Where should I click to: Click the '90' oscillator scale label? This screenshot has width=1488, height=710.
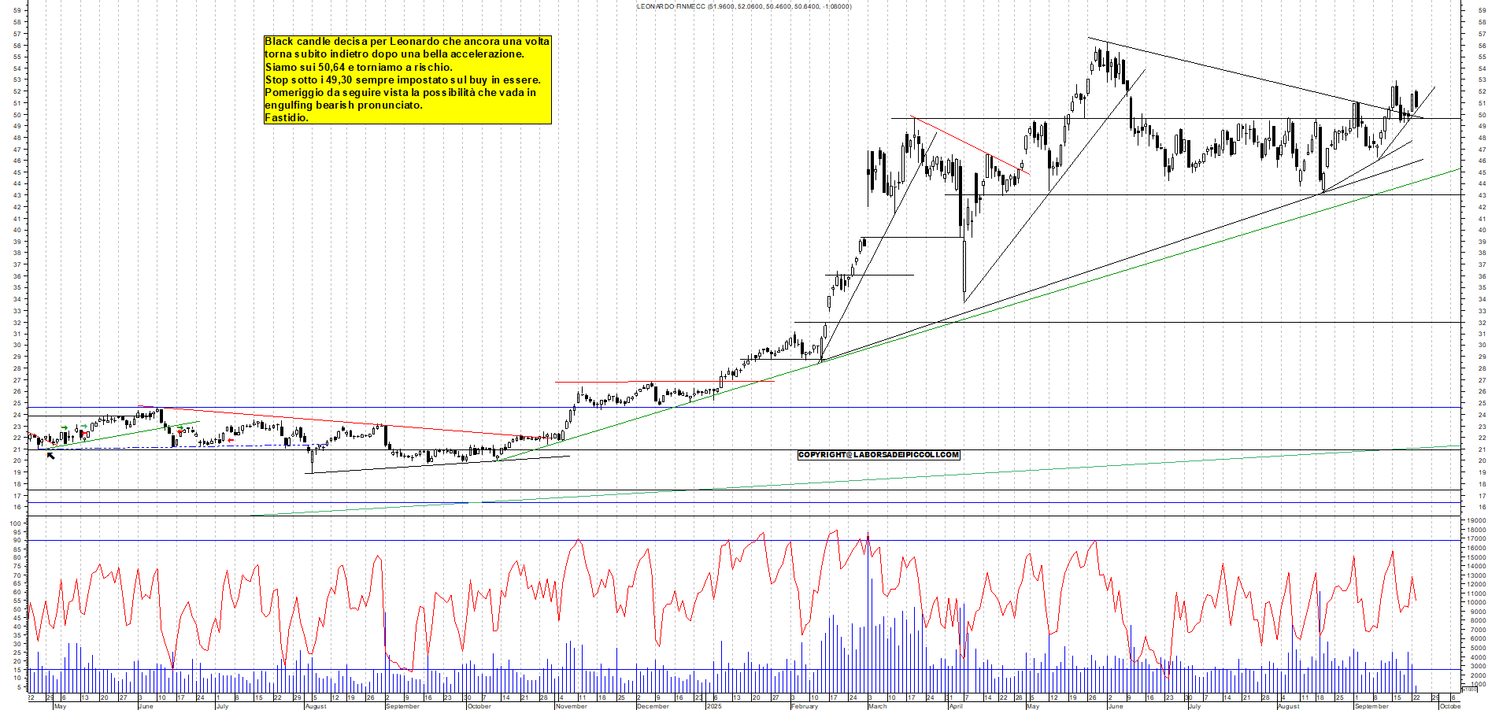coord(18,540)
